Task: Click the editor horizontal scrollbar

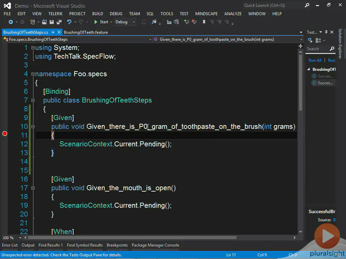Action: tap(135, 237)
